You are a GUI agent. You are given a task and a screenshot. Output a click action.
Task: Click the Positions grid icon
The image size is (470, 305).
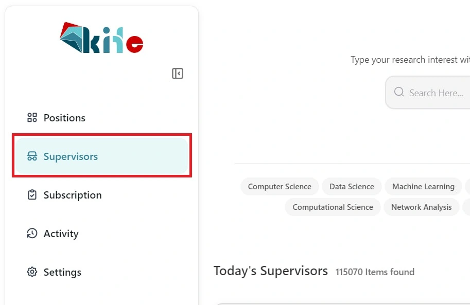tap(32, 118)
